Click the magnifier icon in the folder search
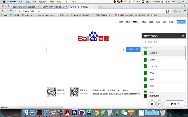The image size is (188, 117). (145, 42)
